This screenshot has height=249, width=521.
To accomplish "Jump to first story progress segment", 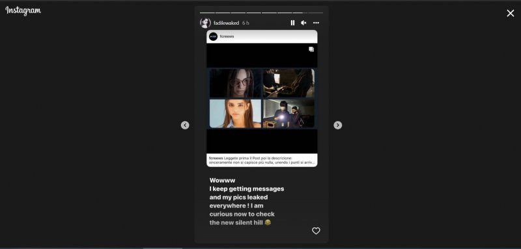I will point(207,12).
